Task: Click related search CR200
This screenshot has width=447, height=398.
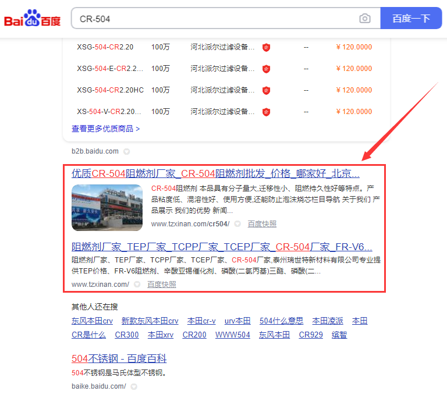Action: tap(194, 335)
